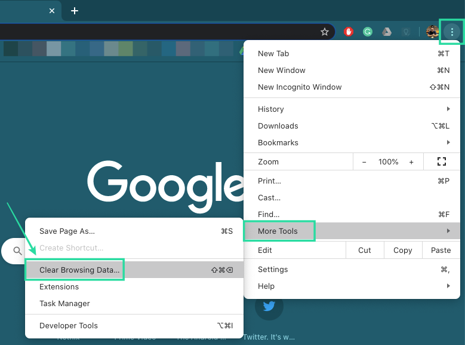Decrease zoom with the minus button
The width and height of the screenshot is (465, 345).
click(364, 162)
